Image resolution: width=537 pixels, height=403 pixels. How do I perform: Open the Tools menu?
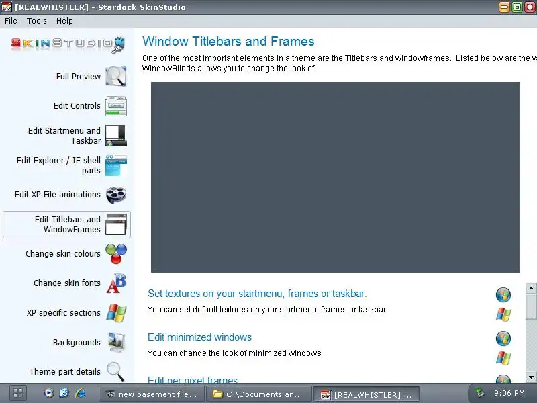click(37, 21)
